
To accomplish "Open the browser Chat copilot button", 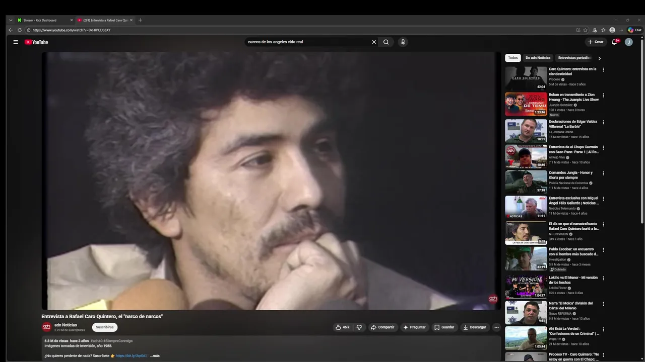I will click(634, 30).
